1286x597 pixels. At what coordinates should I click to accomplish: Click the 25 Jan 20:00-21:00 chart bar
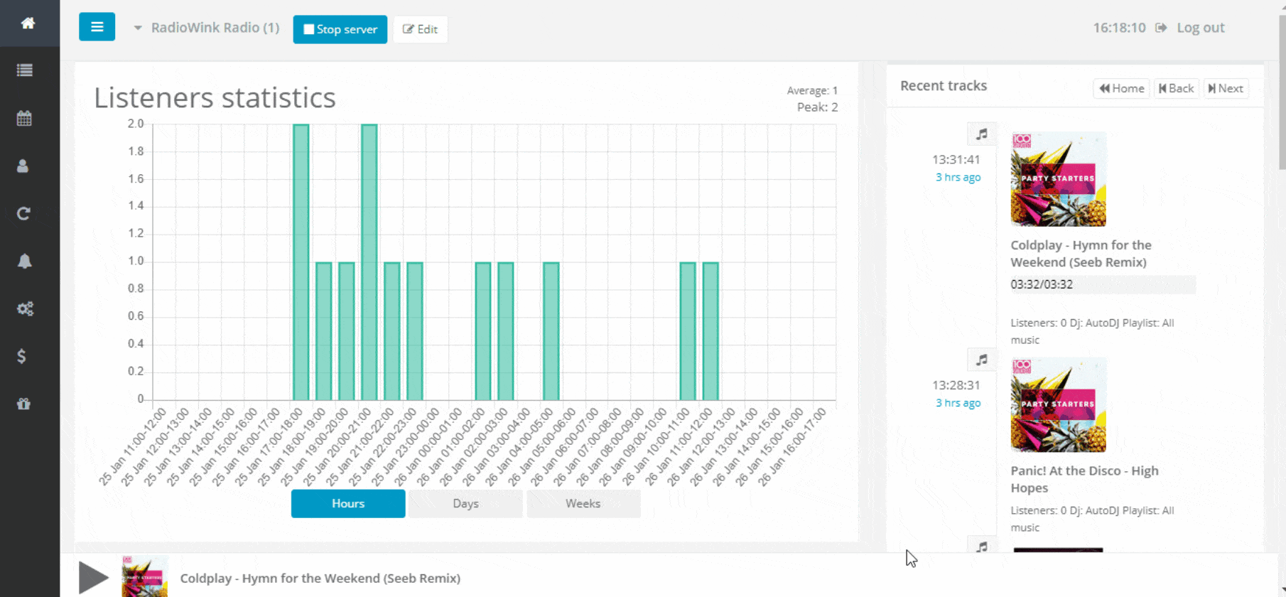(x=369, y=262)
